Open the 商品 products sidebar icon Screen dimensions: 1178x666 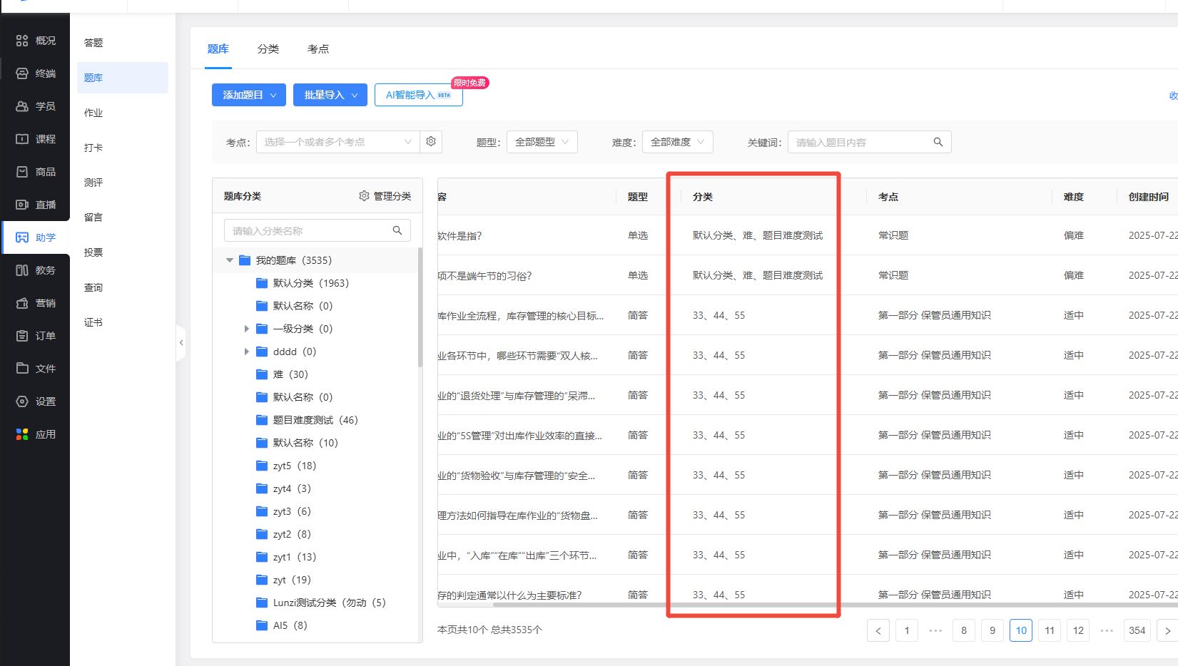(x=22, y=172)
